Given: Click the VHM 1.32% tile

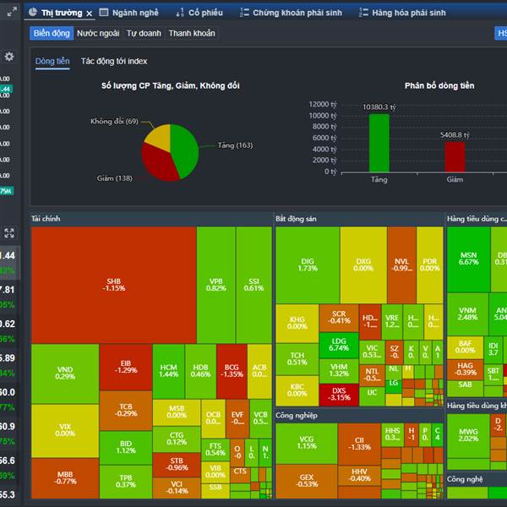Looking at the screenshot, I should (x=339, y=371).
